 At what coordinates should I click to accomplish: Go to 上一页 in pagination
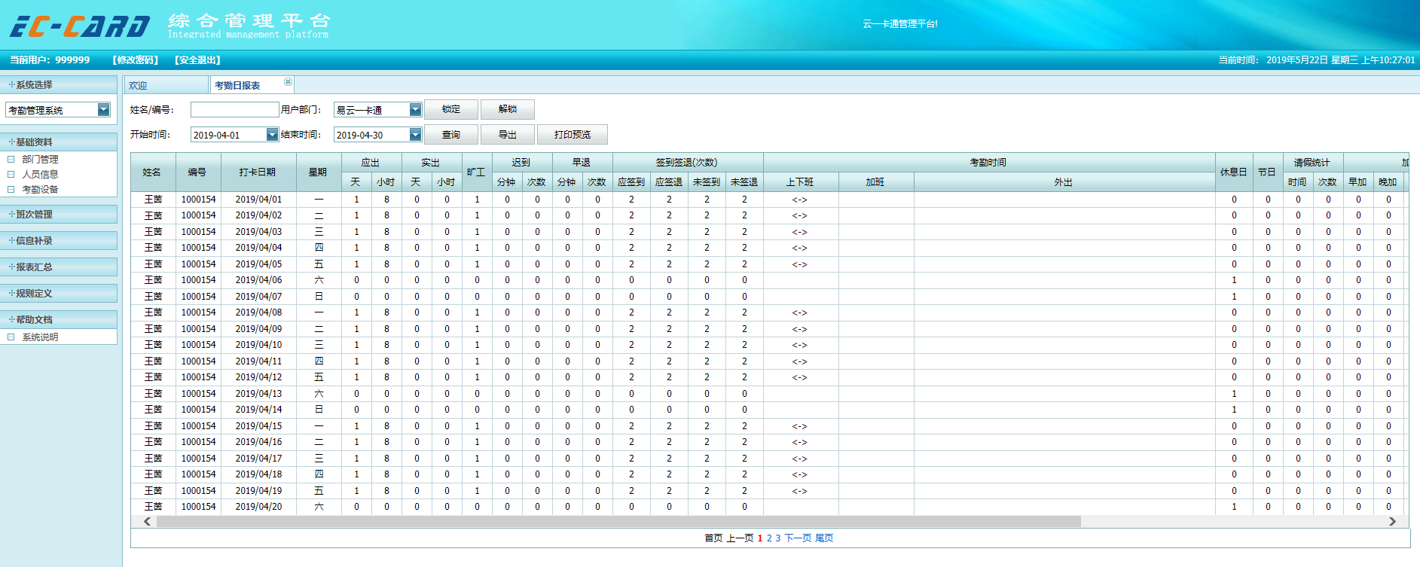click(x=740, y=538)
